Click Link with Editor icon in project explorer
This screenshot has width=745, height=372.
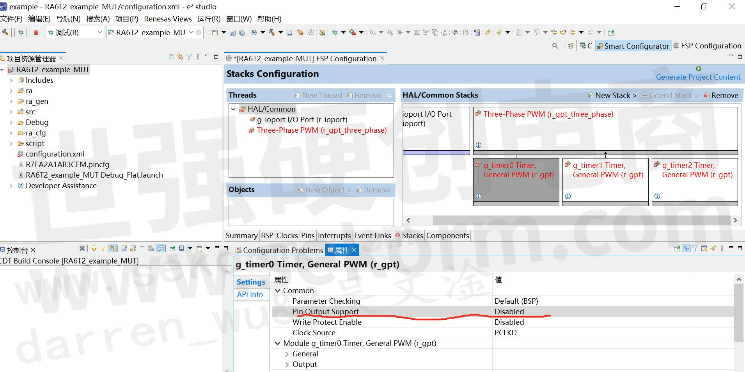coord(180,57)
